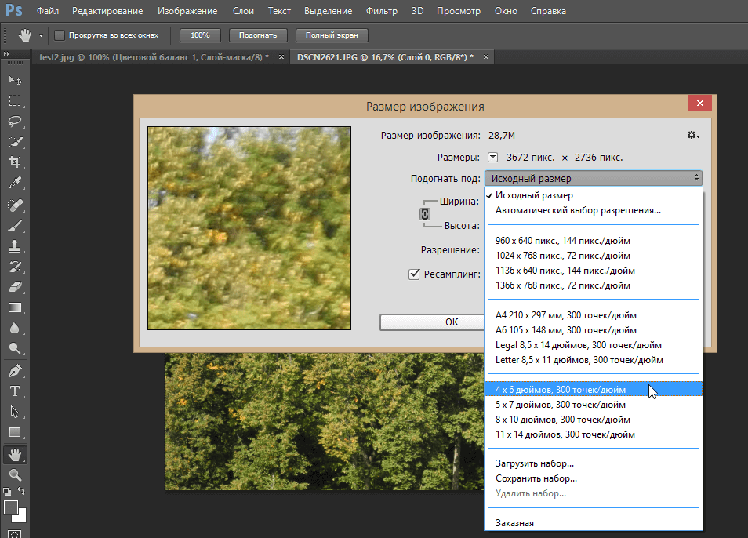
Task: Open the dialog gear settings menu
Action: 692,136
